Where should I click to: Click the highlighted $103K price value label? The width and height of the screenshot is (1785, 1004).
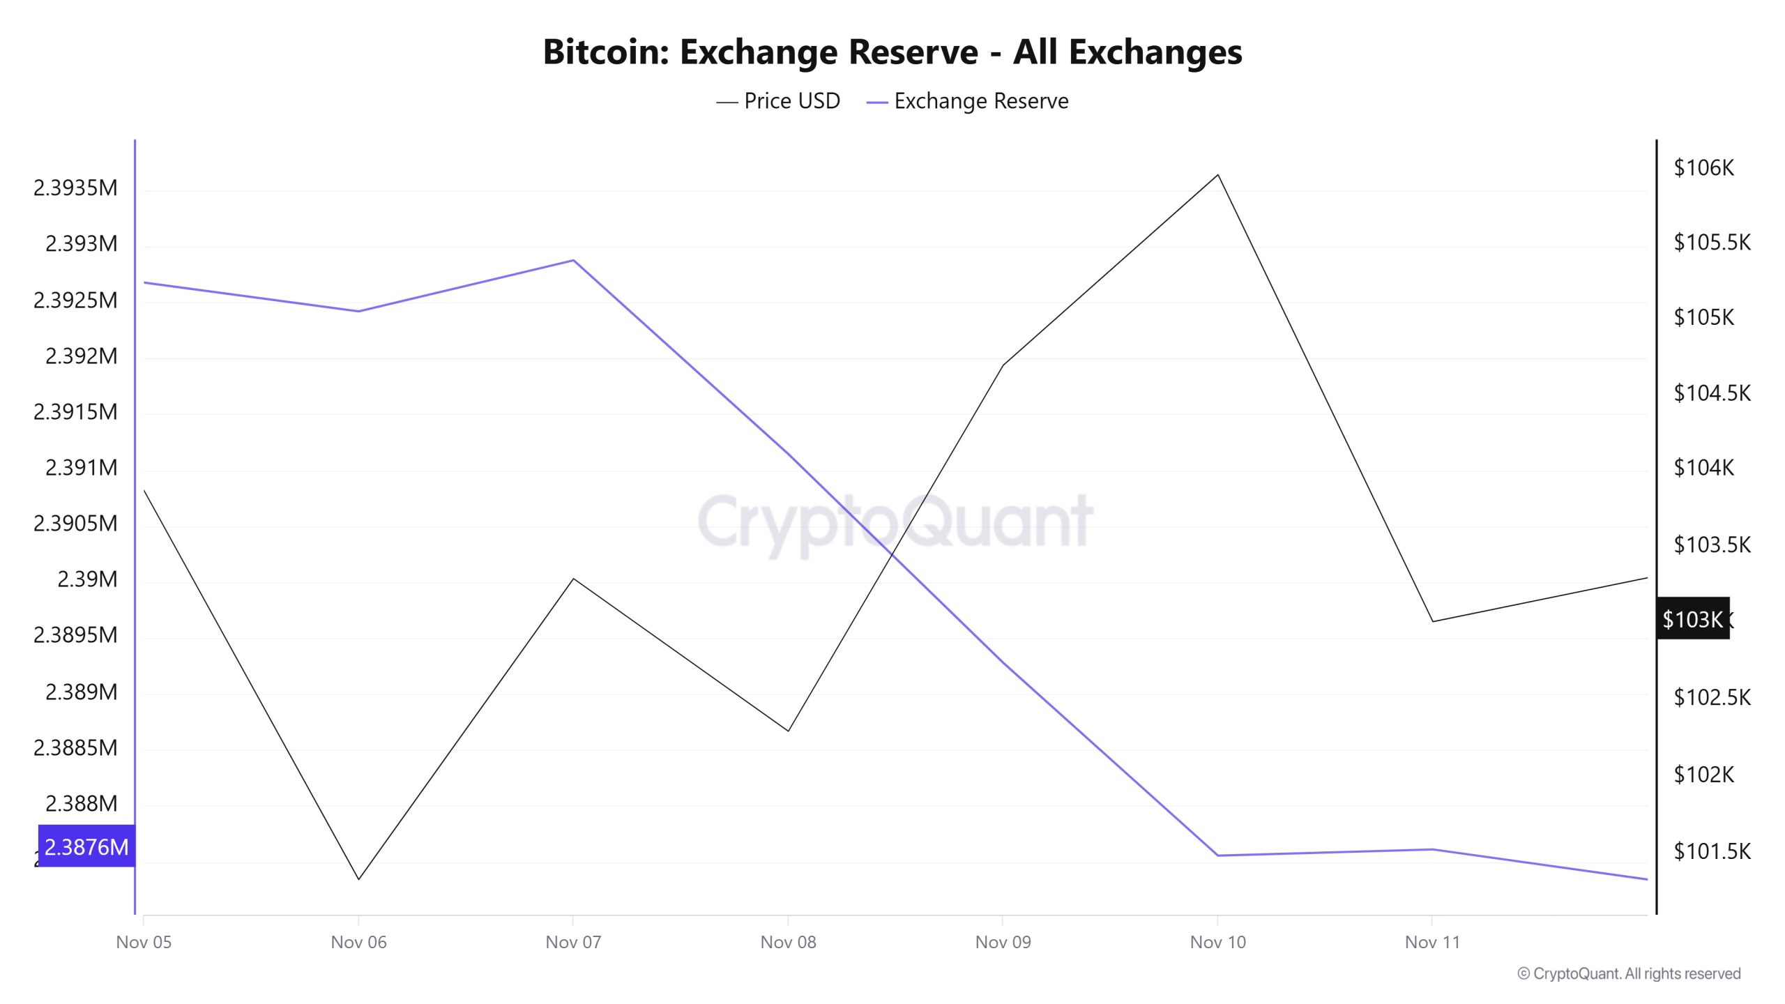[1692, 618]
